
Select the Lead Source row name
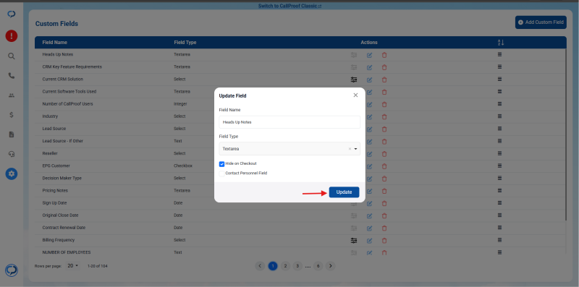tap(54, 129)
